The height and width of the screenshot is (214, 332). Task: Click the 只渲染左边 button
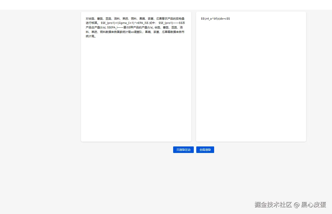[183, 149]
